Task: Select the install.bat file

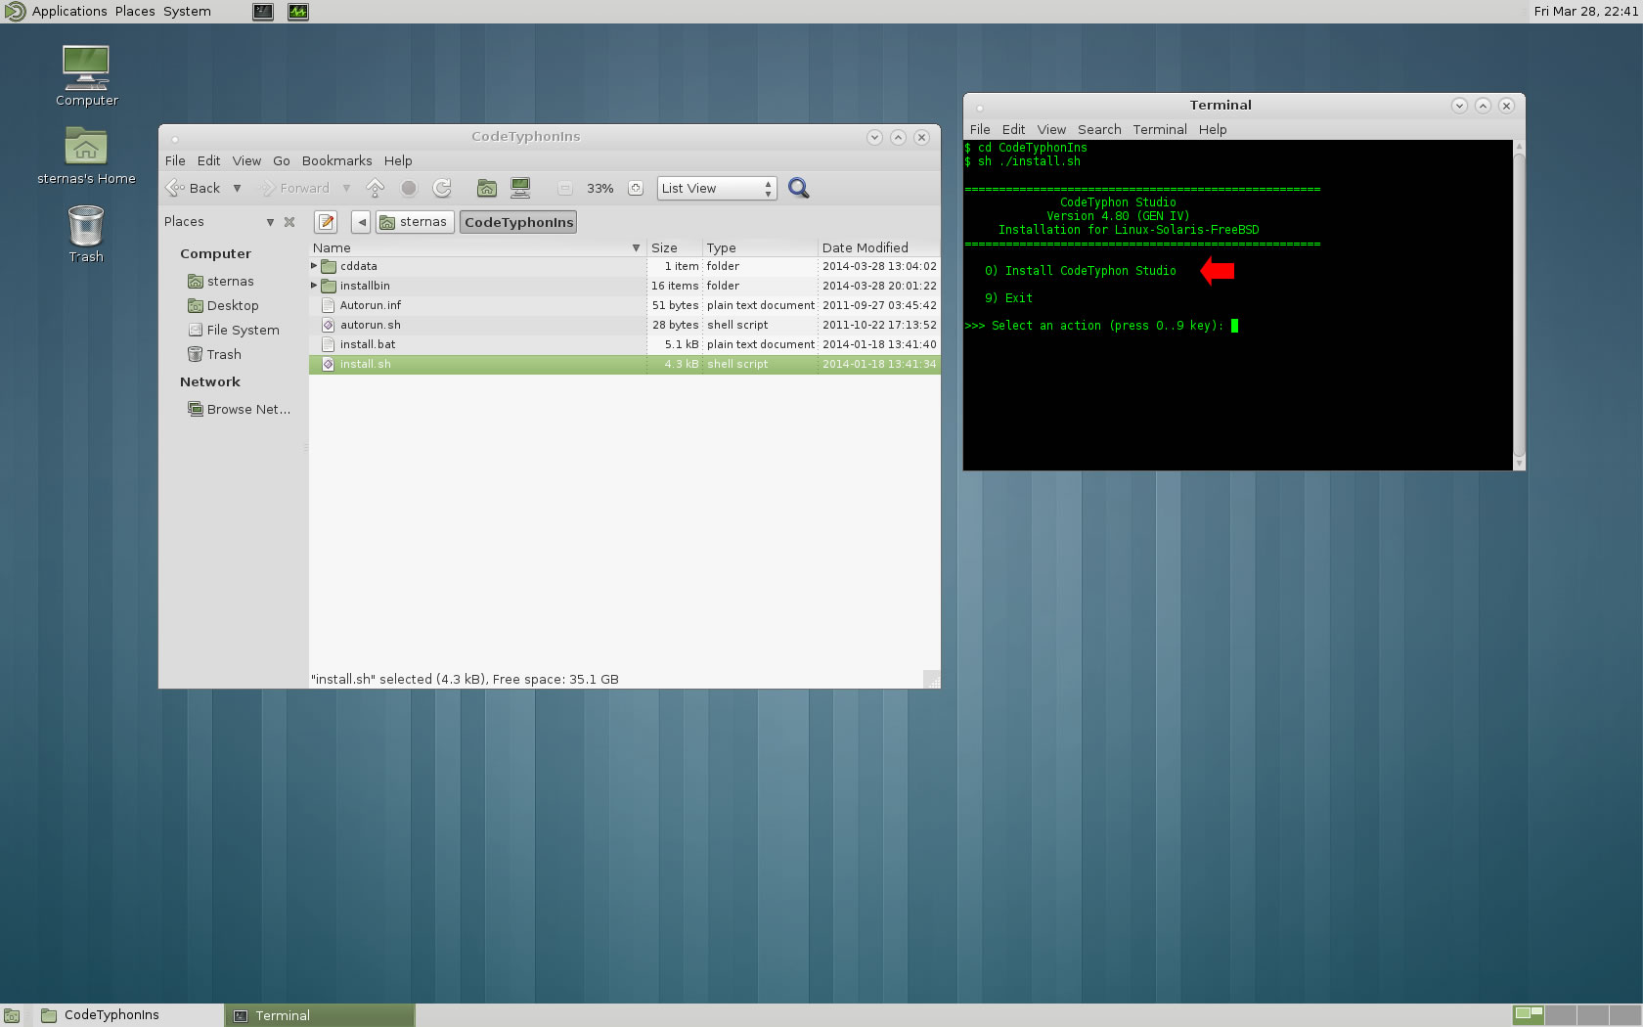Action: click(x=368, y=344)
